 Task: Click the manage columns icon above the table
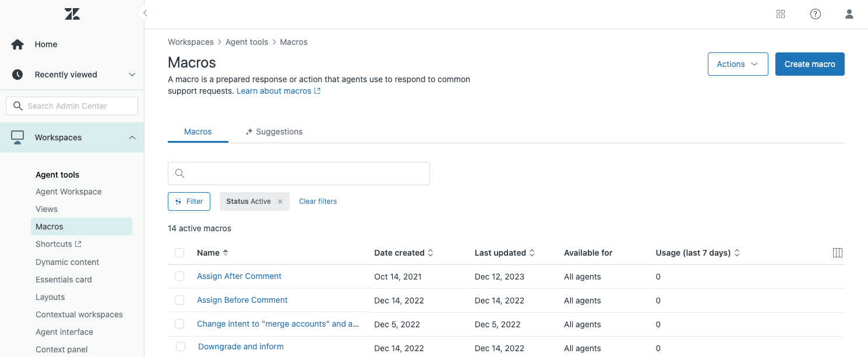837,252
